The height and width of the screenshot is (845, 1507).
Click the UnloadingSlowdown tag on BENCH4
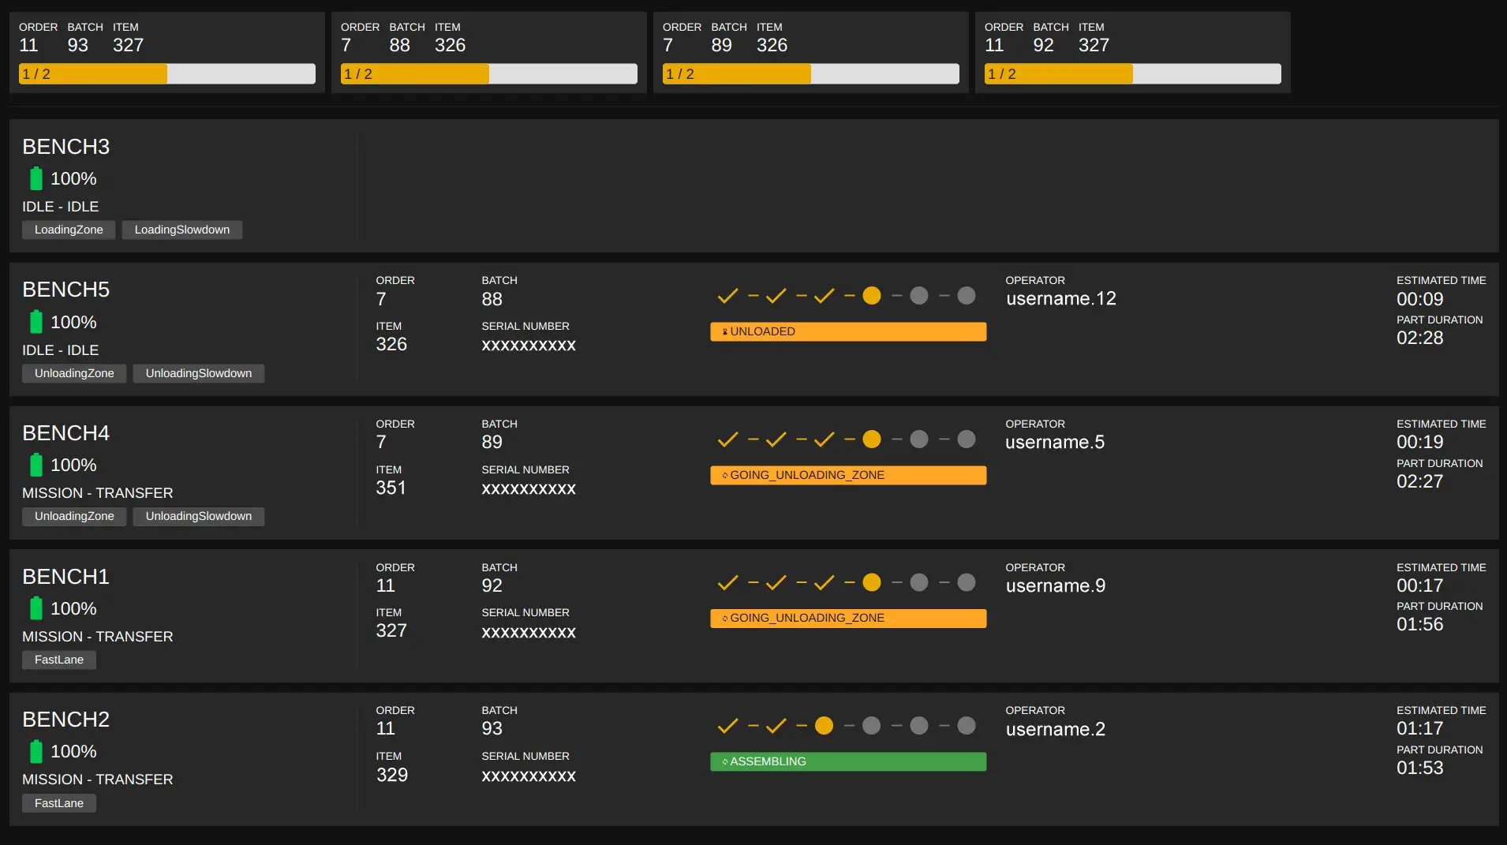coord(199,516)
